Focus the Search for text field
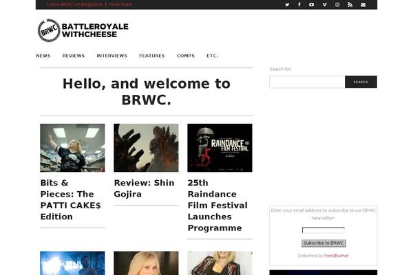 point(307,82)
